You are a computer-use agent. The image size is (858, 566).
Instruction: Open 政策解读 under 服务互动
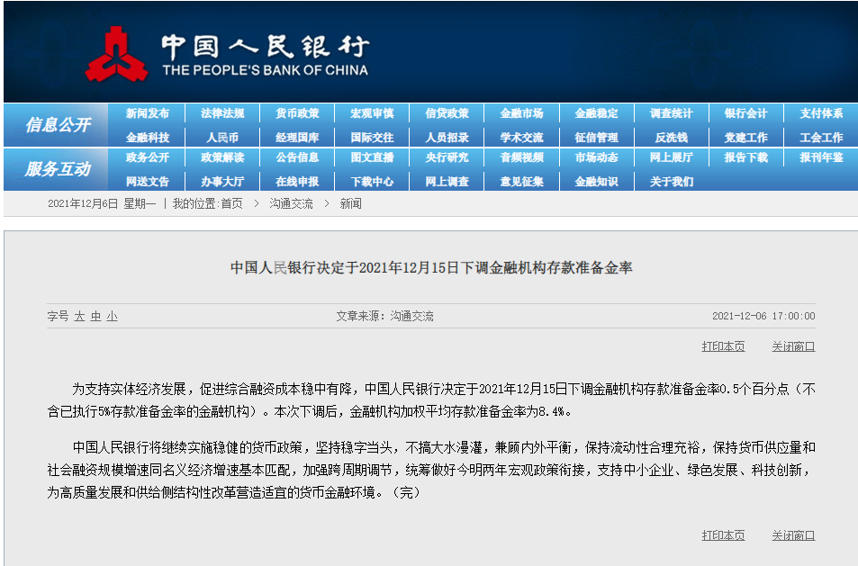pyautogui.click(x=222, y=157)
